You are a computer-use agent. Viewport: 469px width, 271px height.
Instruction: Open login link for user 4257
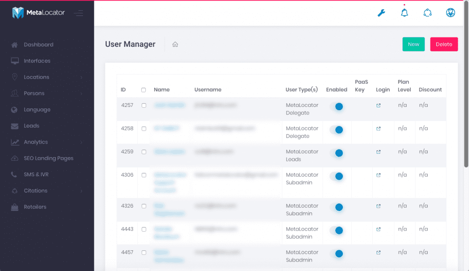(x=378, y=105)
